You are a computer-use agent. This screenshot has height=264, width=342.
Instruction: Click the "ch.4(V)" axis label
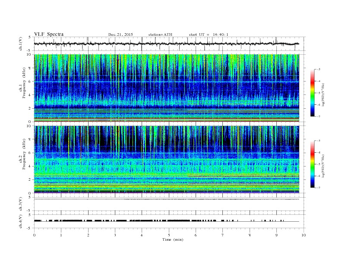[21, 221]
